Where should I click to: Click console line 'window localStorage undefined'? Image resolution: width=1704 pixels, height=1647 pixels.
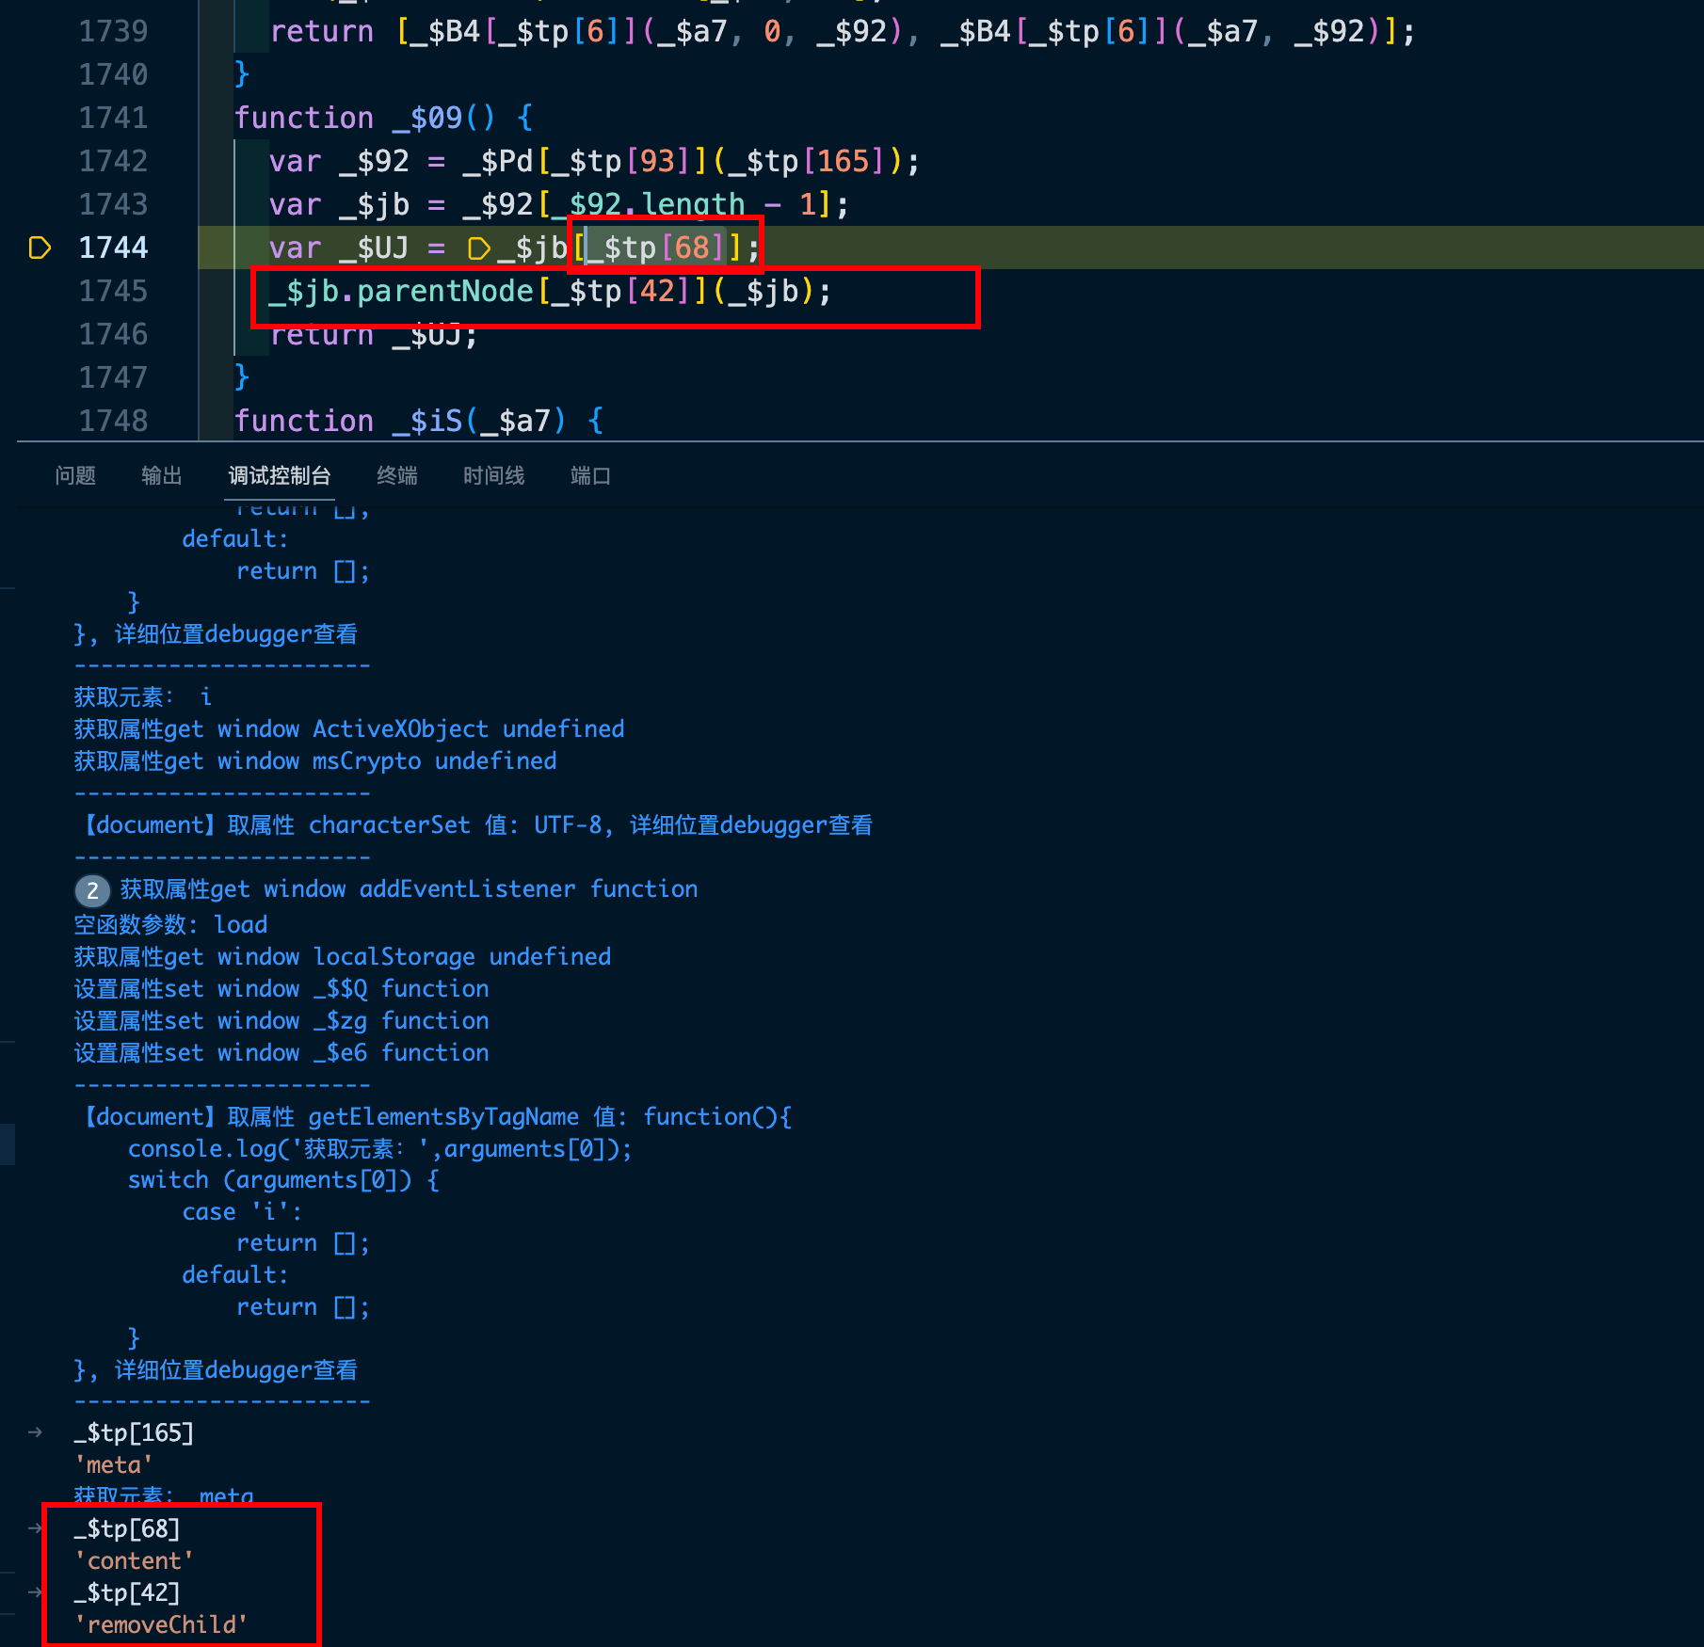343,957
